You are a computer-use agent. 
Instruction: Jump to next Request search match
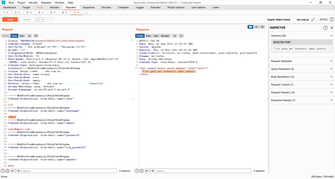click(x=18, y=171)
